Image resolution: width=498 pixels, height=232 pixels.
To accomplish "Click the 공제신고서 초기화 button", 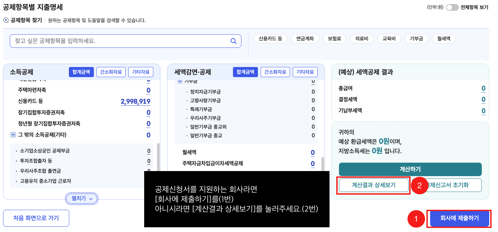I will pos(447,185).
